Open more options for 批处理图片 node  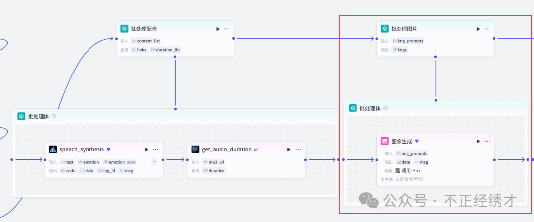coord(488,29)
